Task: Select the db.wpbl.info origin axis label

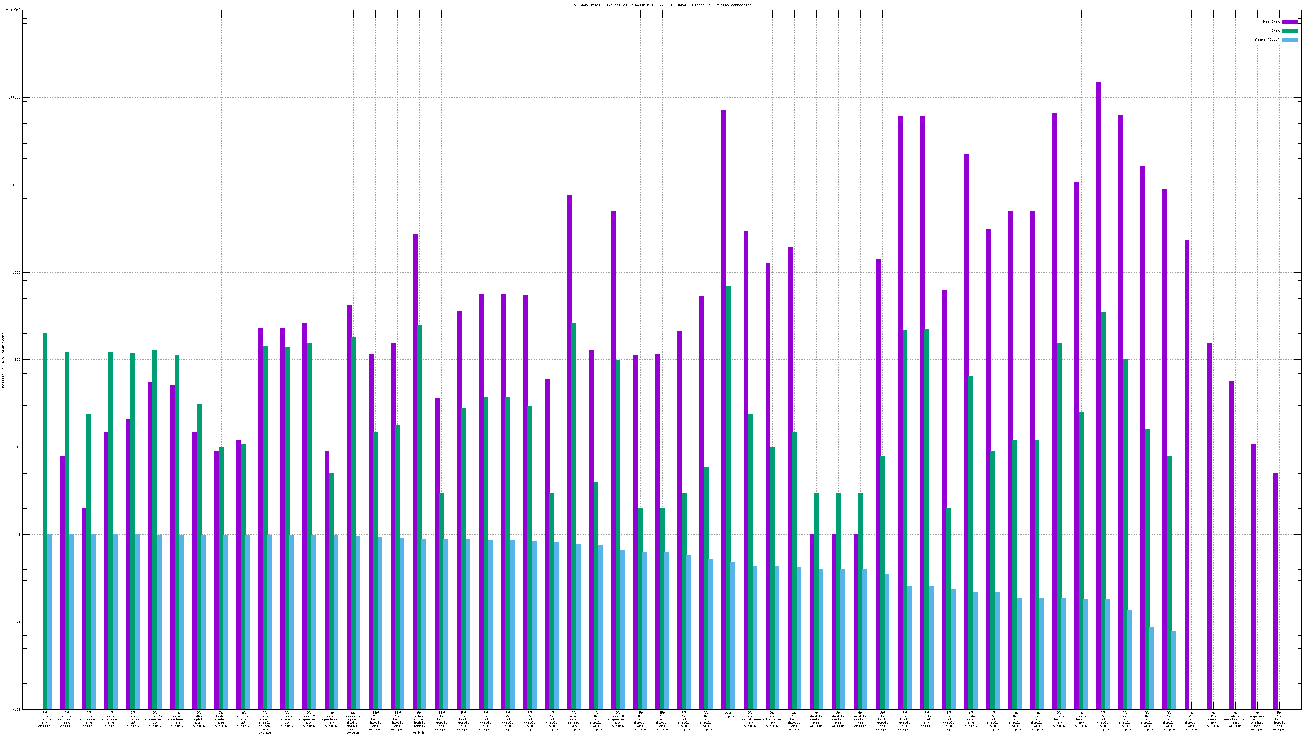Action: (199, 719)
